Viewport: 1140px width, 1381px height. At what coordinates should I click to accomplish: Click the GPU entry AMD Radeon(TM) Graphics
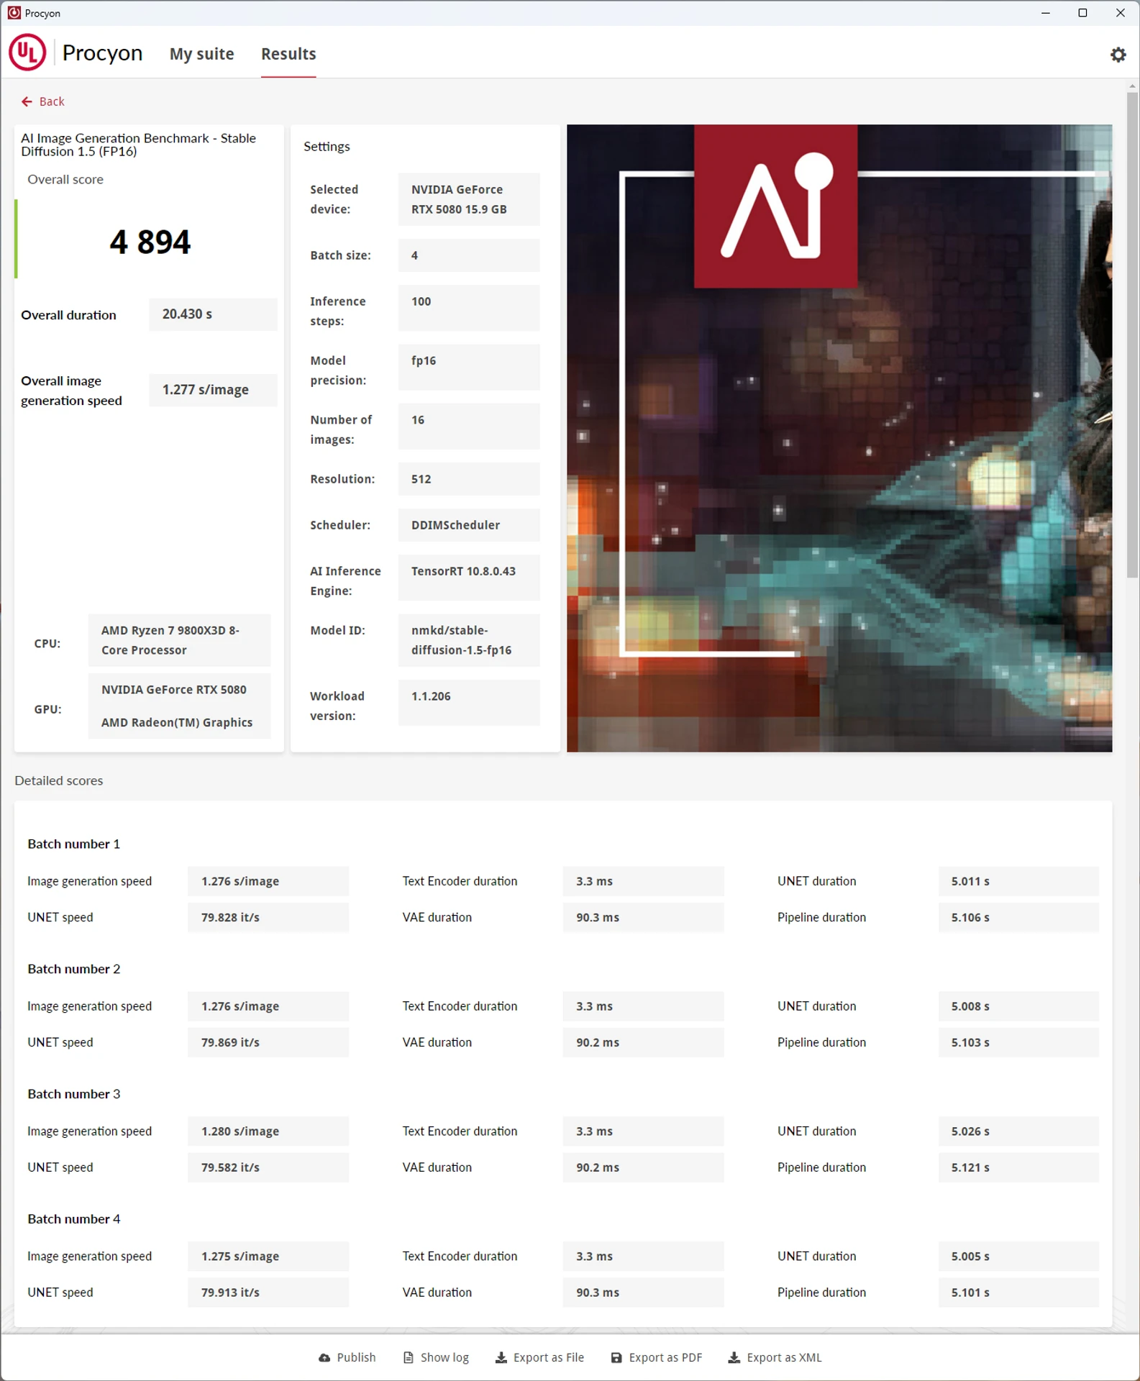(177, 723)
